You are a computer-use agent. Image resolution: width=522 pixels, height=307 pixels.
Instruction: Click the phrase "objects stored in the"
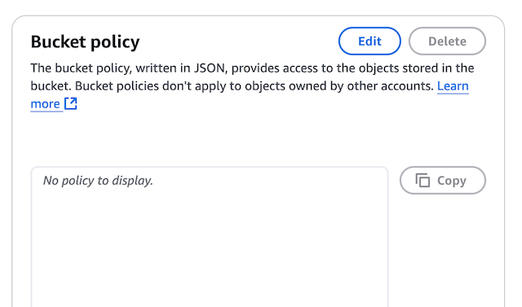tap(417, 68)
